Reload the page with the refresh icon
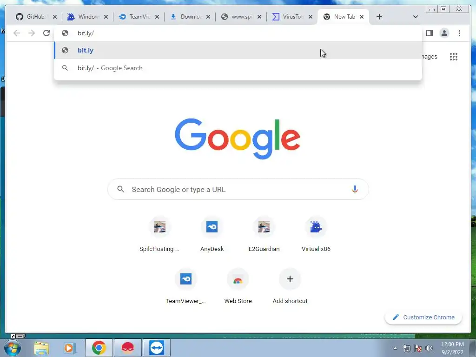This screenshot has height=357, width=476. click(46, 33)
